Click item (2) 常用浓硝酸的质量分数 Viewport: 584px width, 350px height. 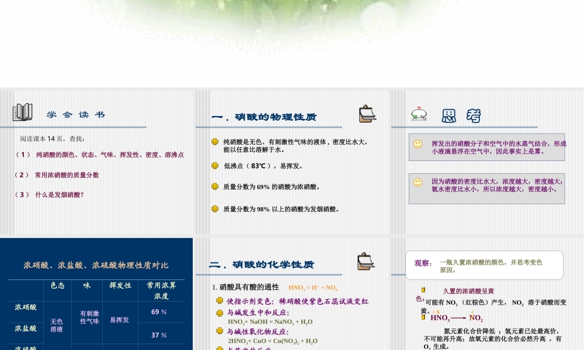(x=56, y=175)
